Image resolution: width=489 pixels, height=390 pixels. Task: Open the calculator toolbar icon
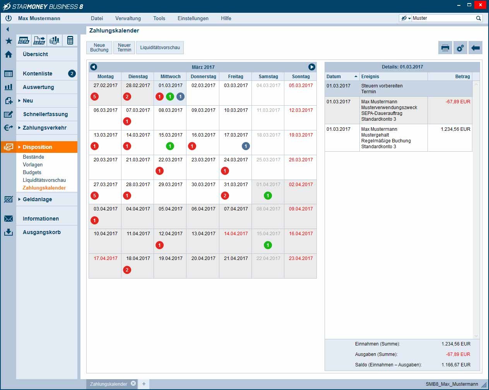(70, 40)
